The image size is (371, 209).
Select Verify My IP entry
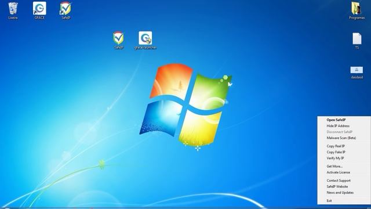(344, 158)
